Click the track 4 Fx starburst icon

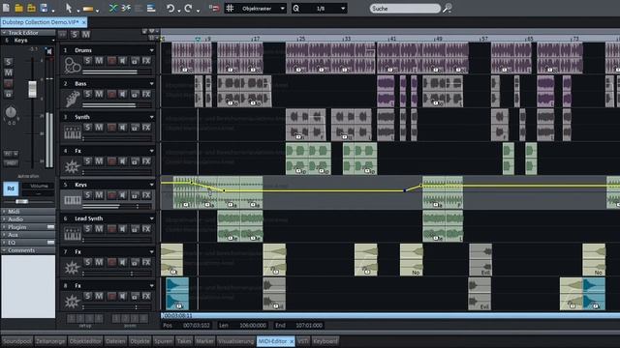pos(73,166)
